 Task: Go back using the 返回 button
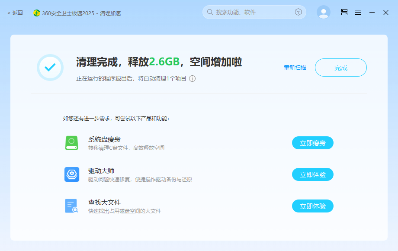tap(15, 13)
